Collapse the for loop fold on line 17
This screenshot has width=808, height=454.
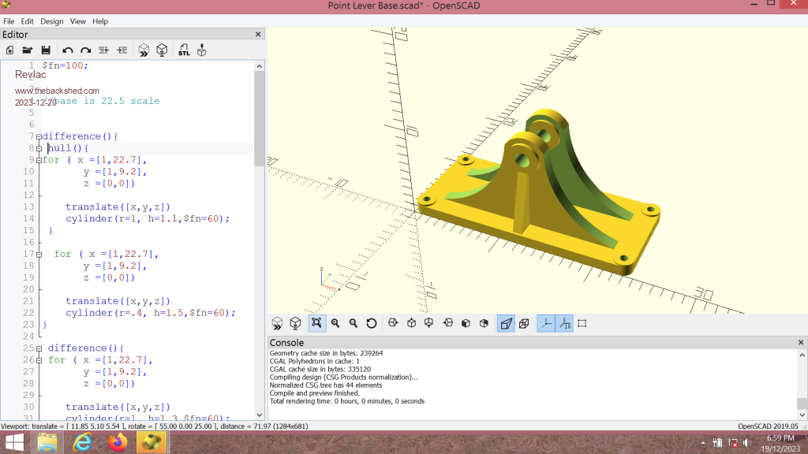(x=39, y=254)
